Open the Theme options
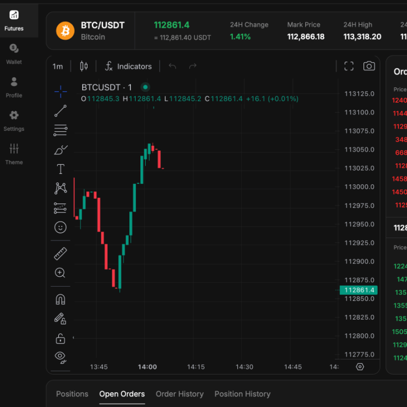Image resolution: width=407 pixels, height=407 pixels. point(14,154)
